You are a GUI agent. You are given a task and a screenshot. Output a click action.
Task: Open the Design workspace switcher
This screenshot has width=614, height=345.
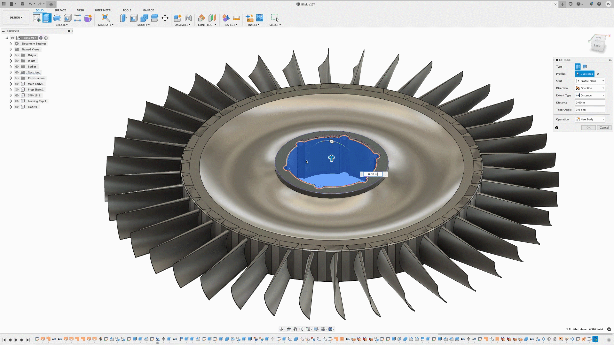(16, 18)
